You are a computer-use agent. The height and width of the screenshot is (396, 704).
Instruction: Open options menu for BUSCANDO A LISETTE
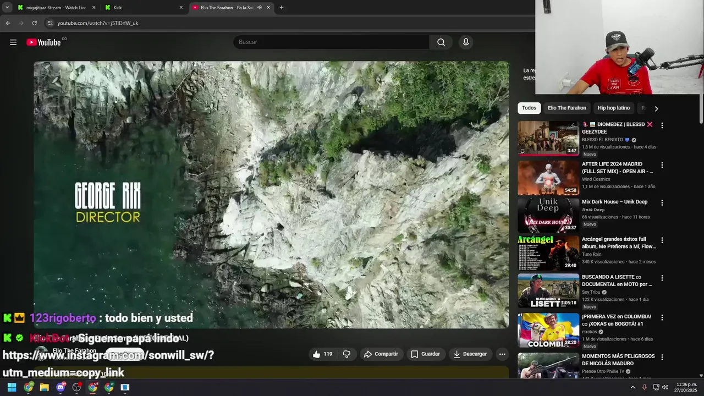(662, 278)
